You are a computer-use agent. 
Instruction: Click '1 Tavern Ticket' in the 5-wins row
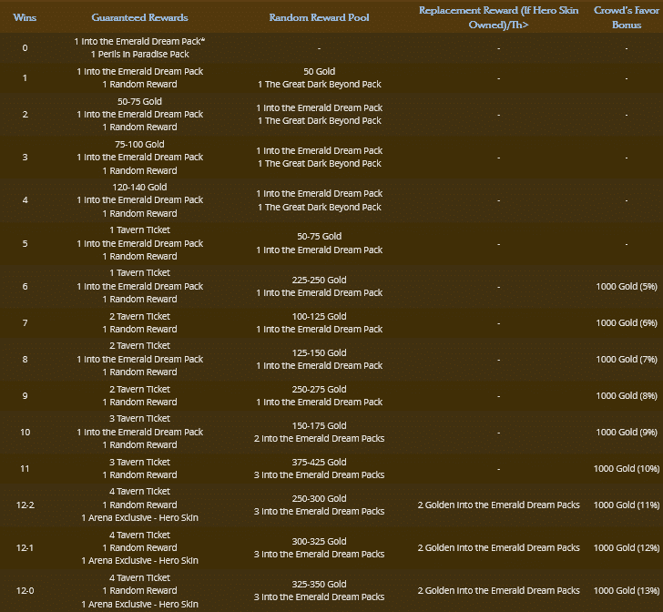pos(139,230)
